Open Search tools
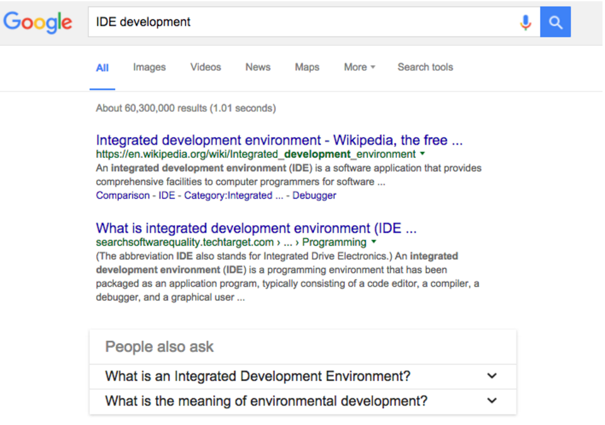Screen dimensions: 605x425 coord(425,67)
